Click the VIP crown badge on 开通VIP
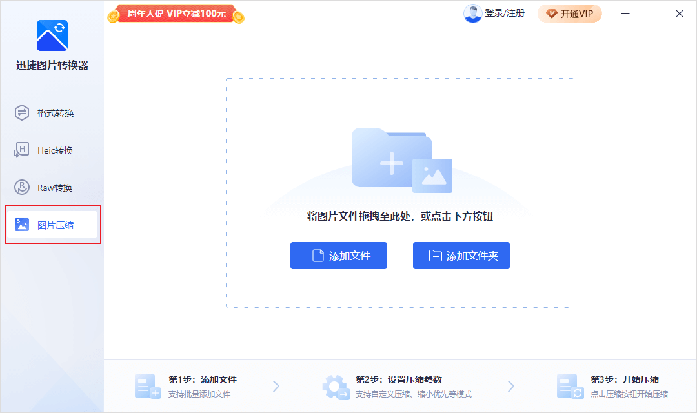 [x=551, y=13]
